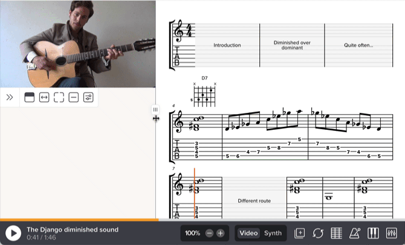Collapse video panel with double chevron
Screen dimensions: 405x245
click(10, 97)
